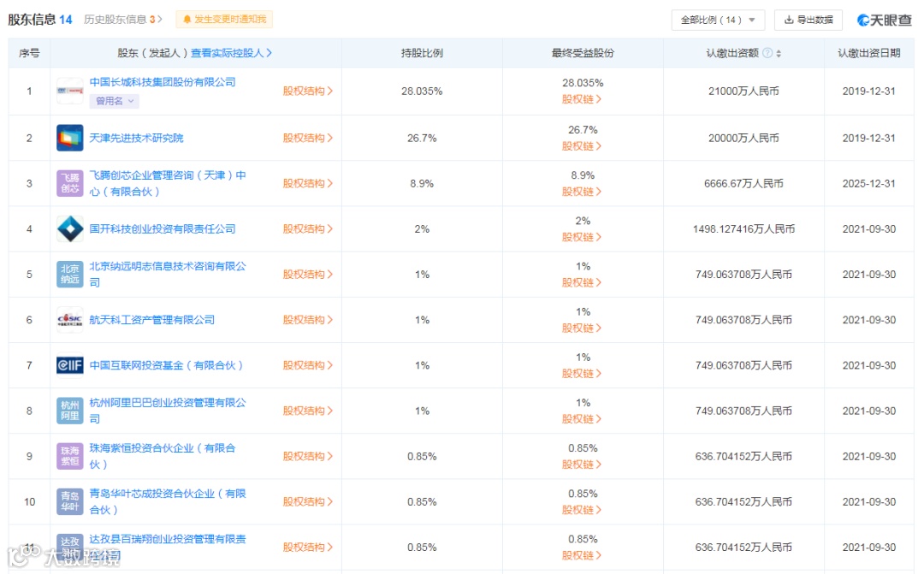Open 国开科技创业投资有限责任公司 link
The height and width of the screenshot is (574, 924).
pos(162,228)
